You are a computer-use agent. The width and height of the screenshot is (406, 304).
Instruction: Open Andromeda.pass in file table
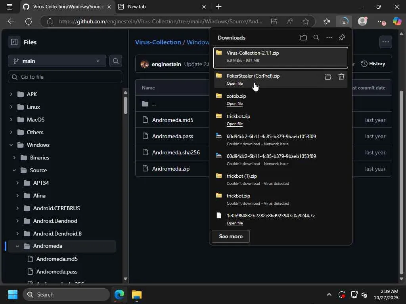coord(172,136)
